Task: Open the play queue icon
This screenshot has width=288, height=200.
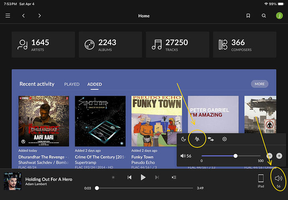Action: coord(174,177)
